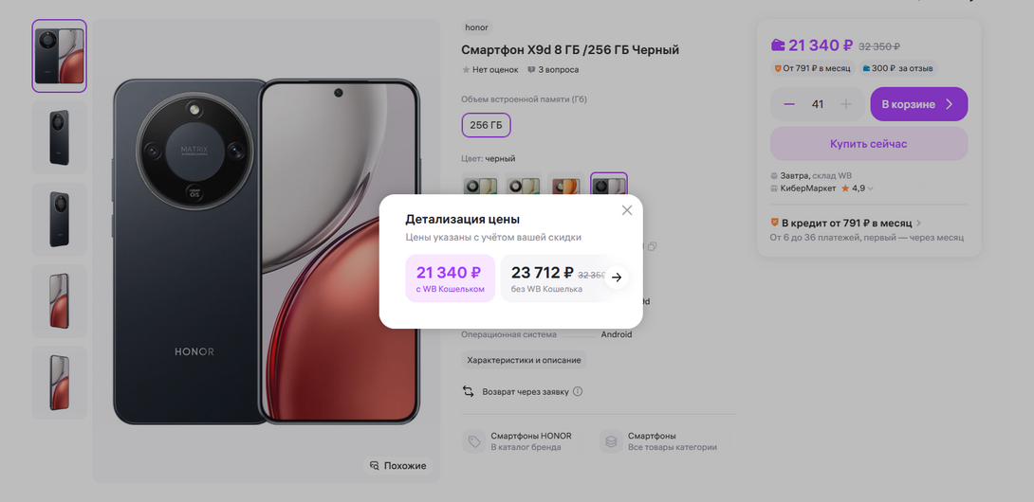The height and width of the screenshot is (502, 1034).
Task: Select the 256 ГБ memory option
Action: coord(486,125)
